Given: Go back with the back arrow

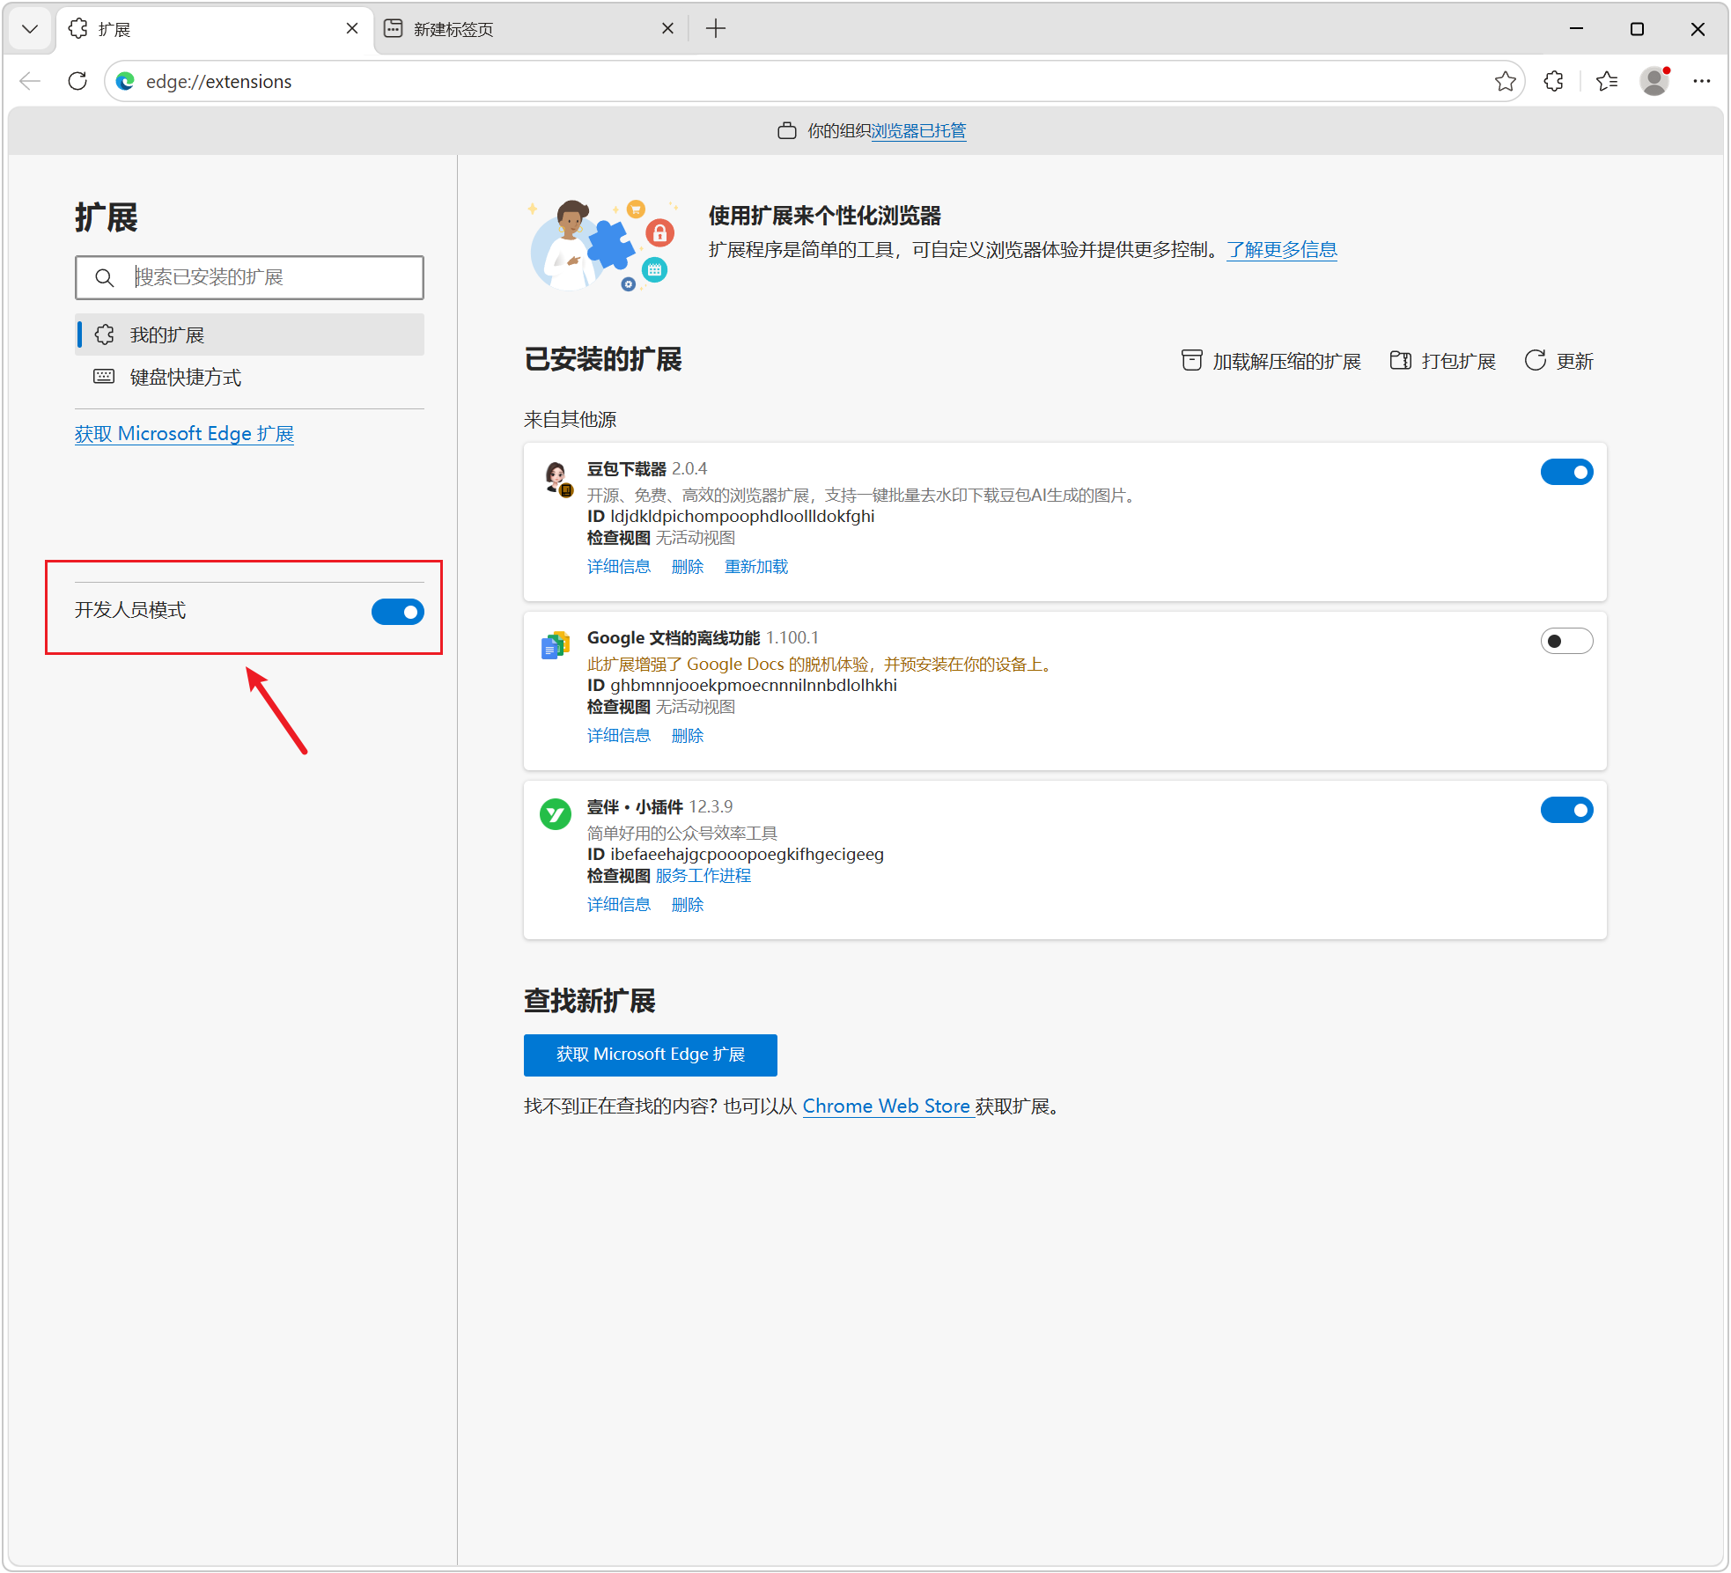Looking at the screenshot, I should [x=30, y=81].
